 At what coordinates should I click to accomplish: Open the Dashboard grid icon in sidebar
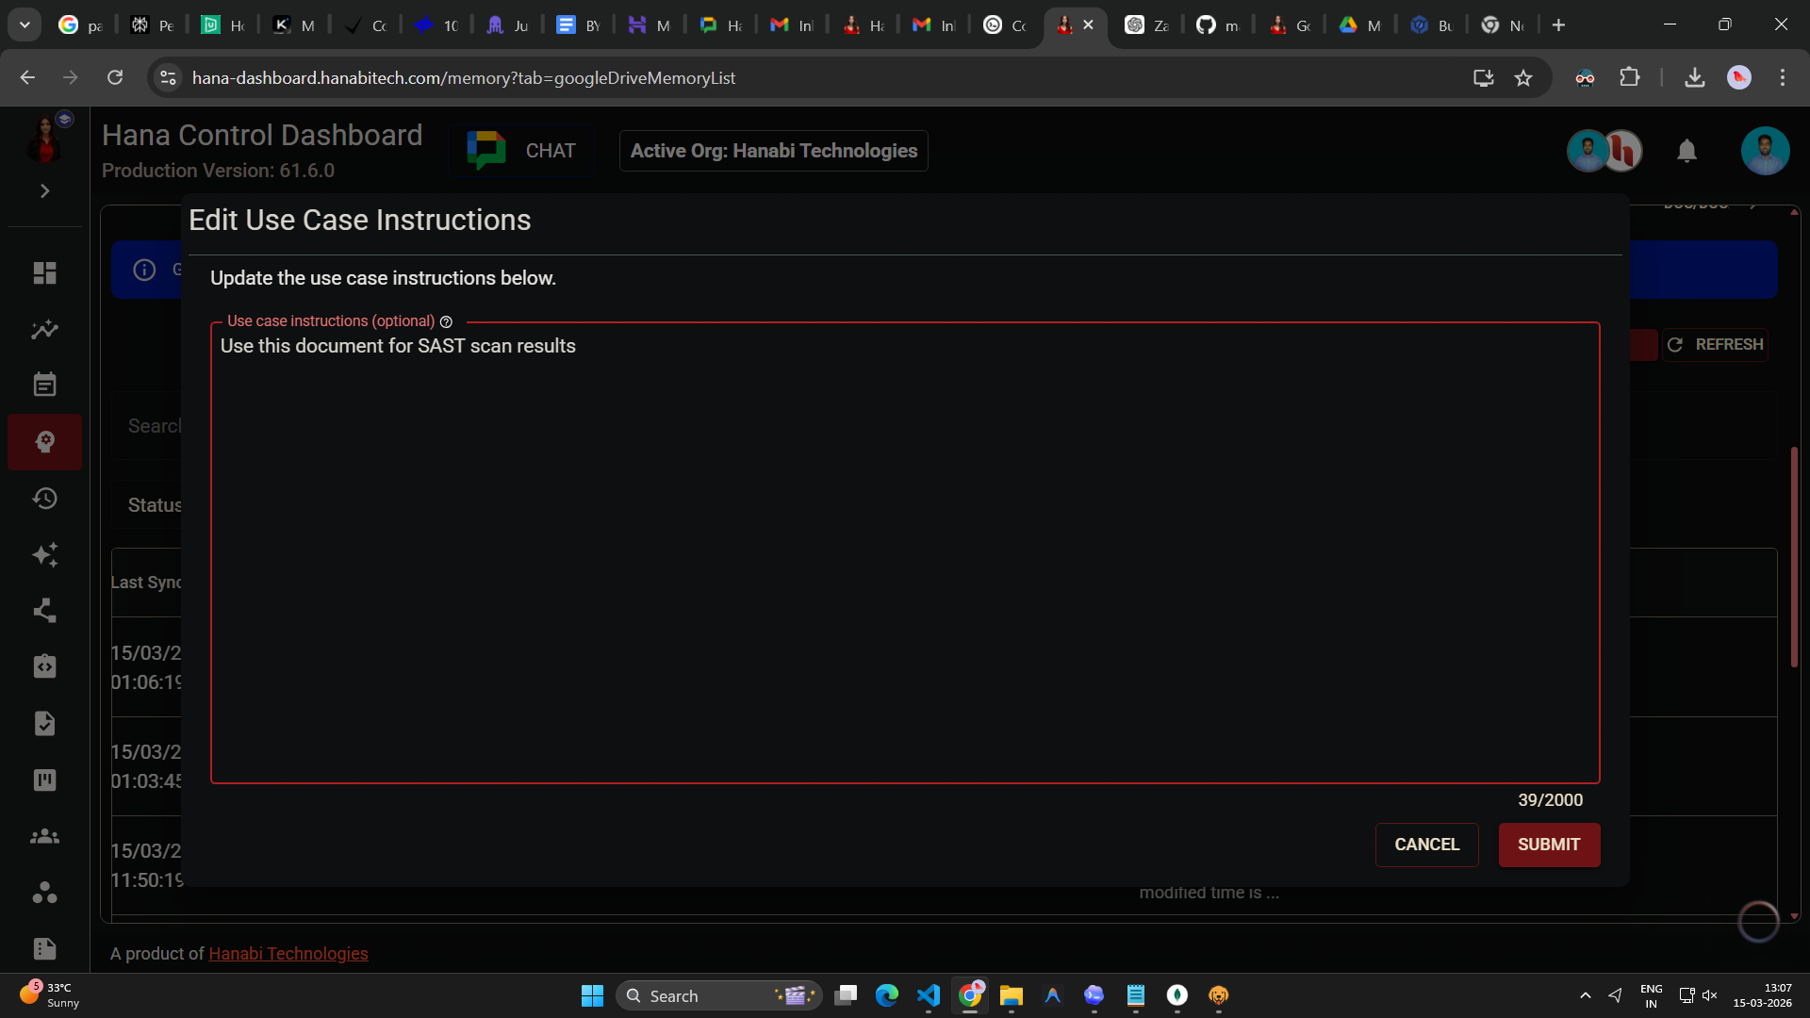tap(44, 272)
